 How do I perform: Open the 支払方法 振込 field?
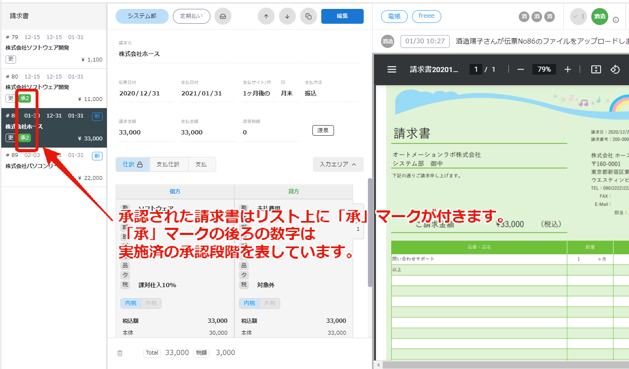click(x=332, y=93)
